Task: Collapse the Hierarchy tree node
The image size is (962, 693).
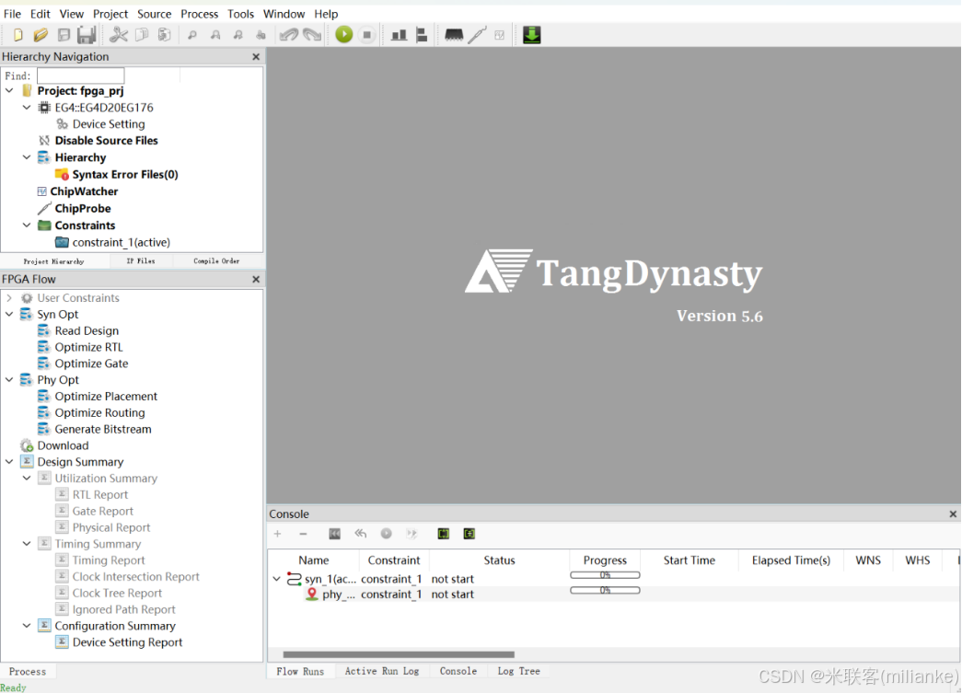Action: [27, 157]
